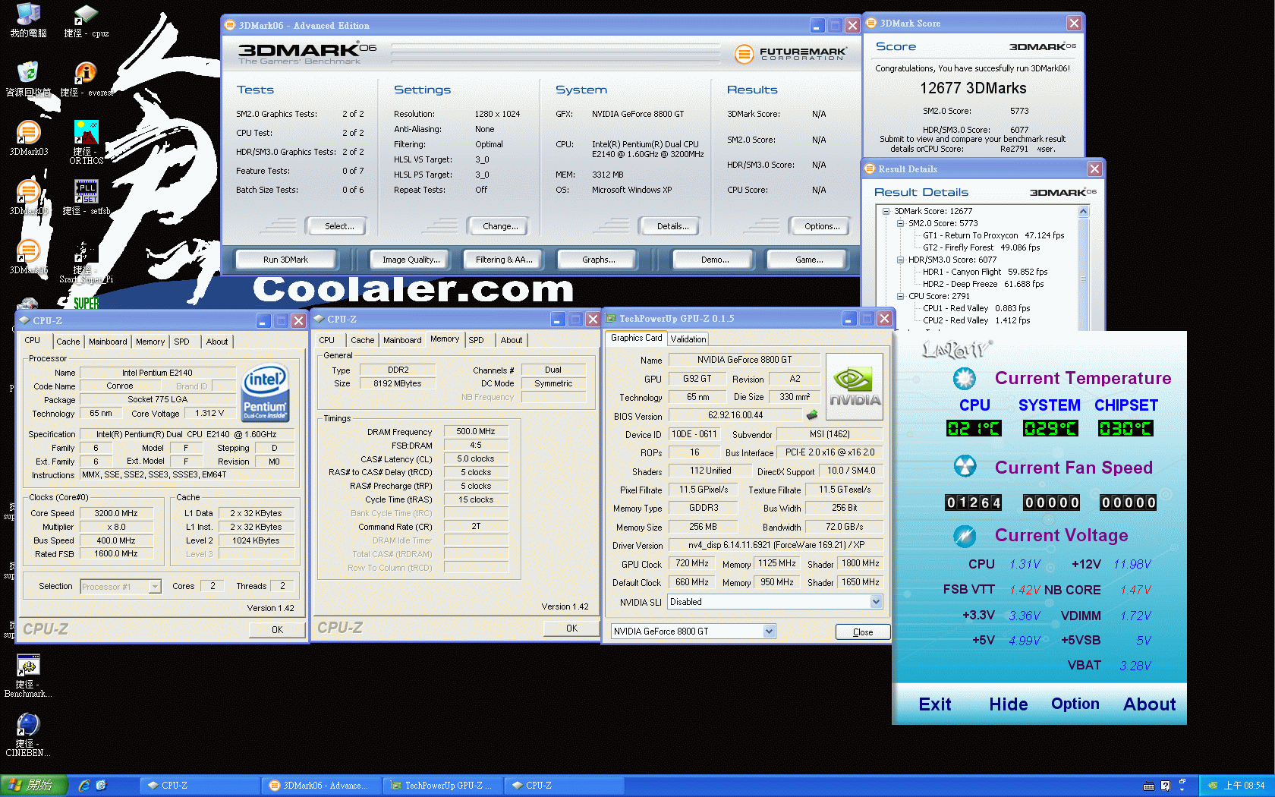Viewport: 1275px width, 797px height.
Task: Click OK in the left CPU-Z window
Action: coord(277,630)
